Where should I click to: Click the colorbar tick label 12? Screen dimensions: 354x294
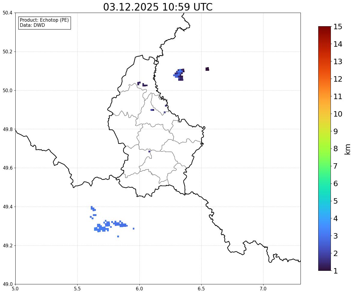pyautogui.click(x=338, y=79)
